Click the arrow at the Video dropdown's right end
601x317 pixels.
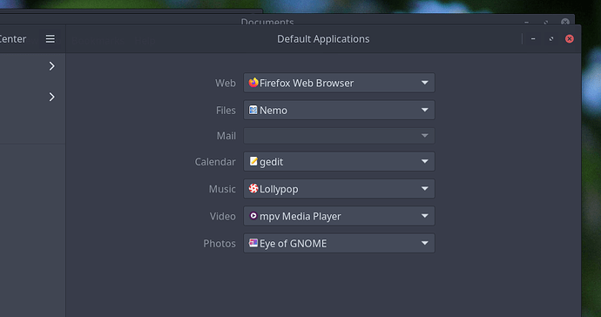[425, 216]
